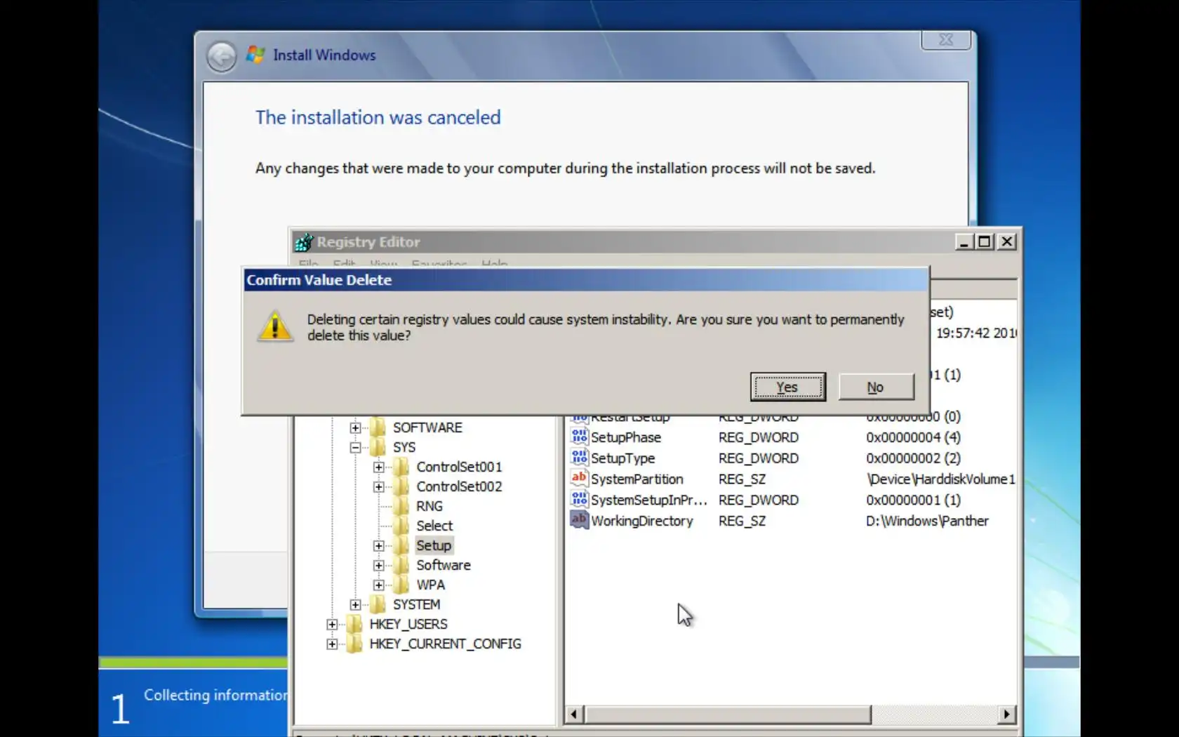Image resolution: width=1179 pixels, height=737 pixels.
Task: Click the key named Select in the tree
Action: (434, 526)
